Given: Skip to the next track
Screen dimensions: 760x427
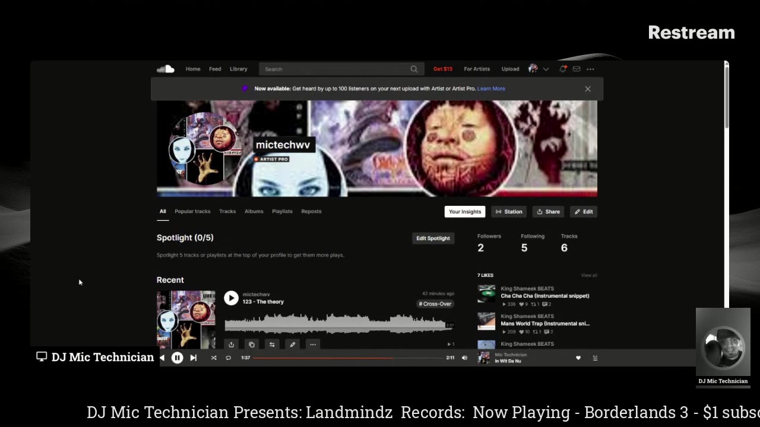Looking at the screenshot, I should click(x=193, y=358).
